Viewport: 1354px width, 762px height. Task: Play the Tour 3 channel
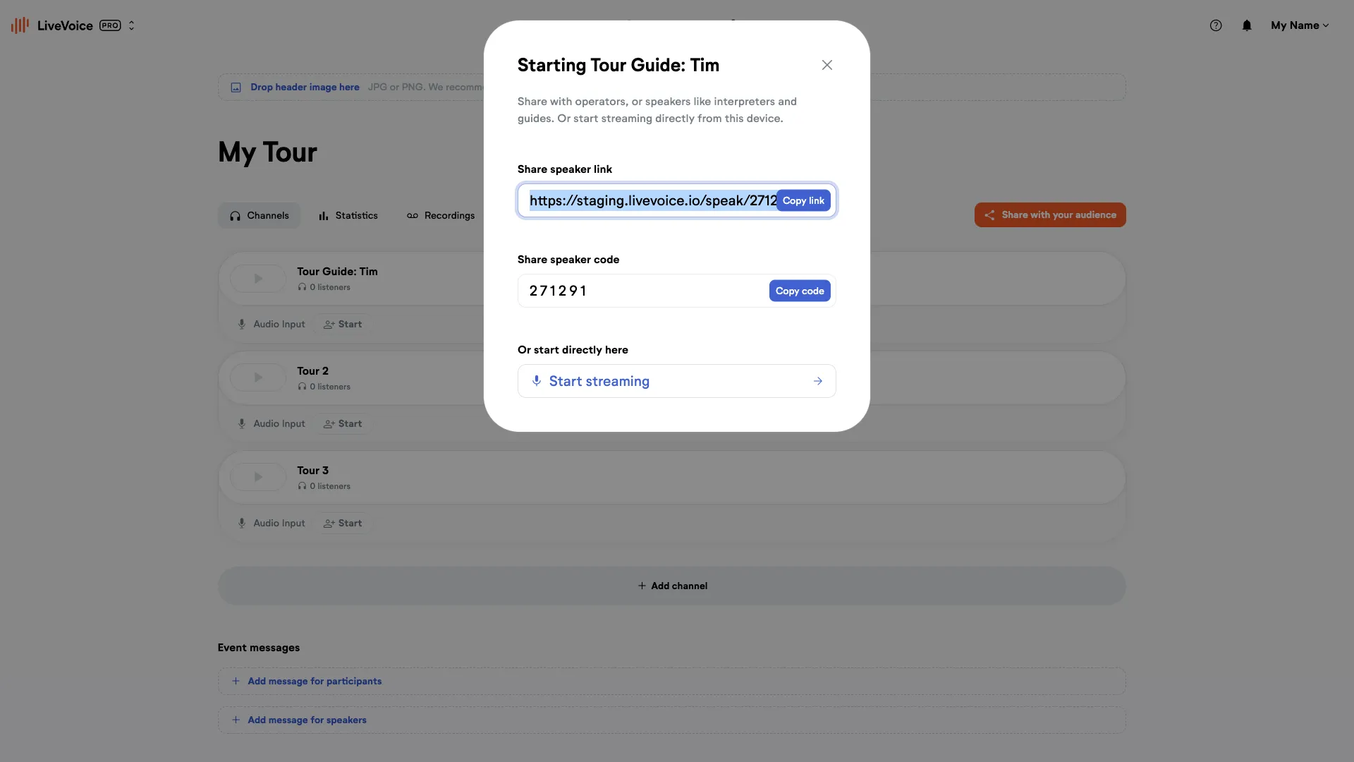[258, 478]
